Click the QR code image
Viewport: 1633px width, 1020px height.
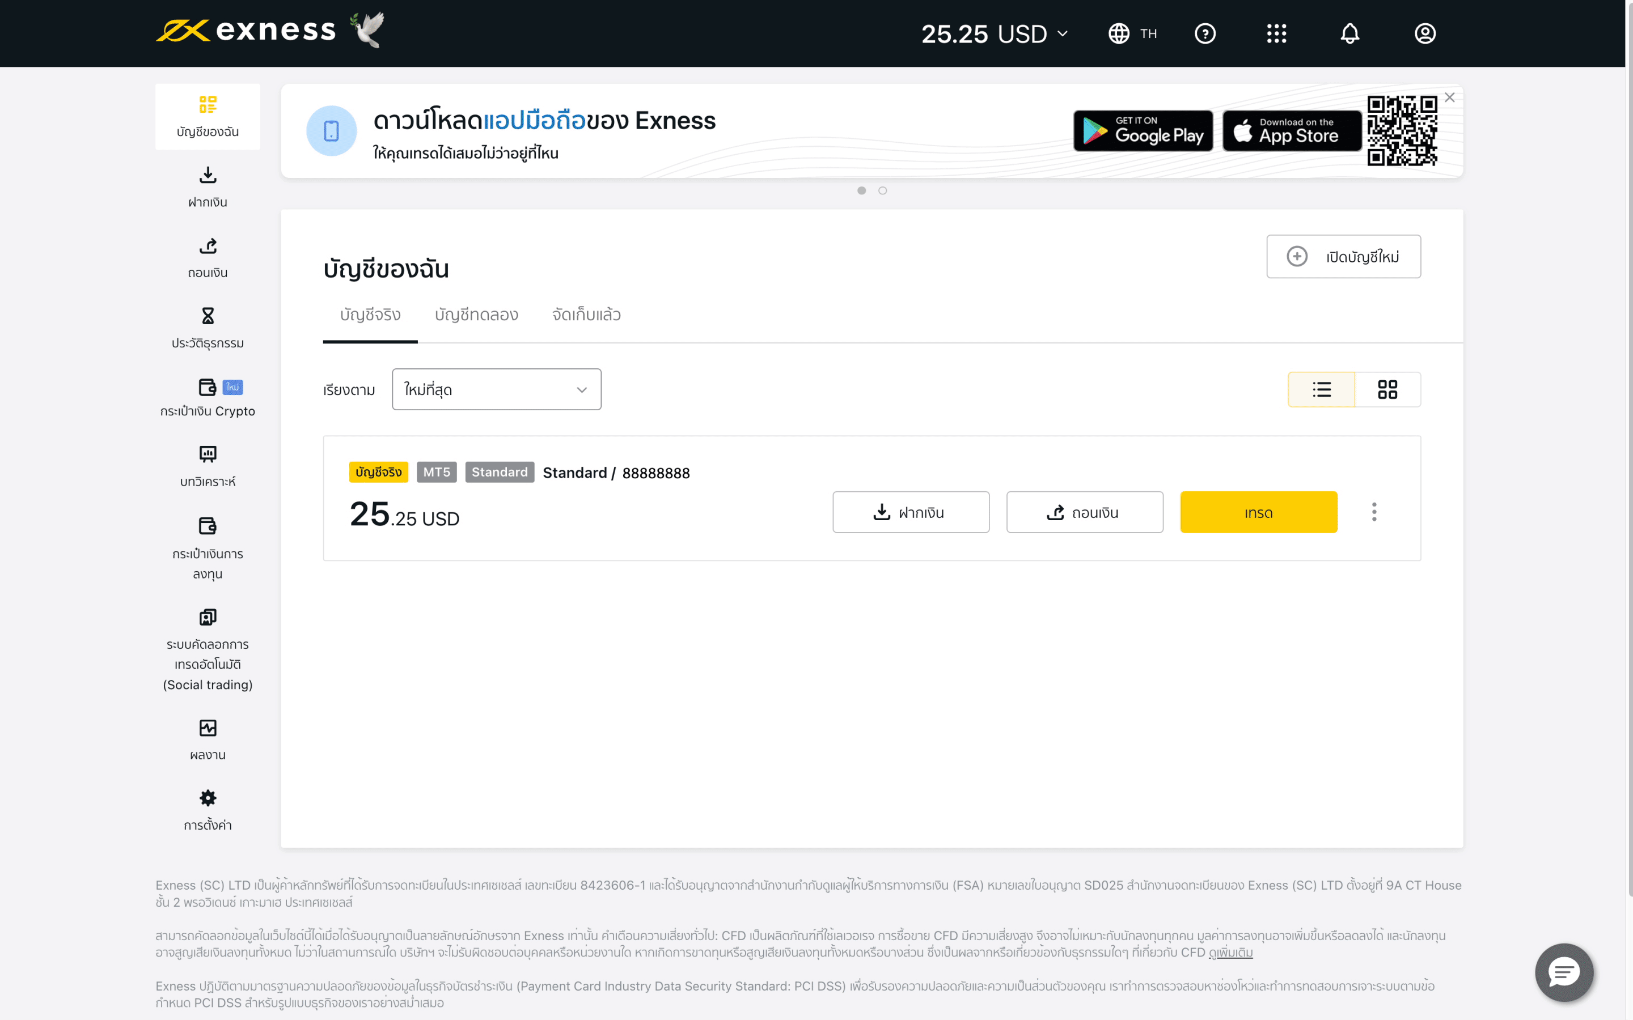point(1402,130)
